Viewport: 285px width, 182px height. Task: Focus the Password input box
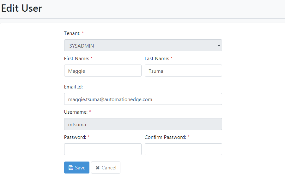(103, 149)
